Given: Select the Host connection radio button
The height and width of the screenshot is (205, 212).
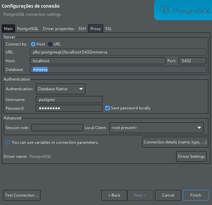Looking at the screenshot, I should click(x=33, y=44).
